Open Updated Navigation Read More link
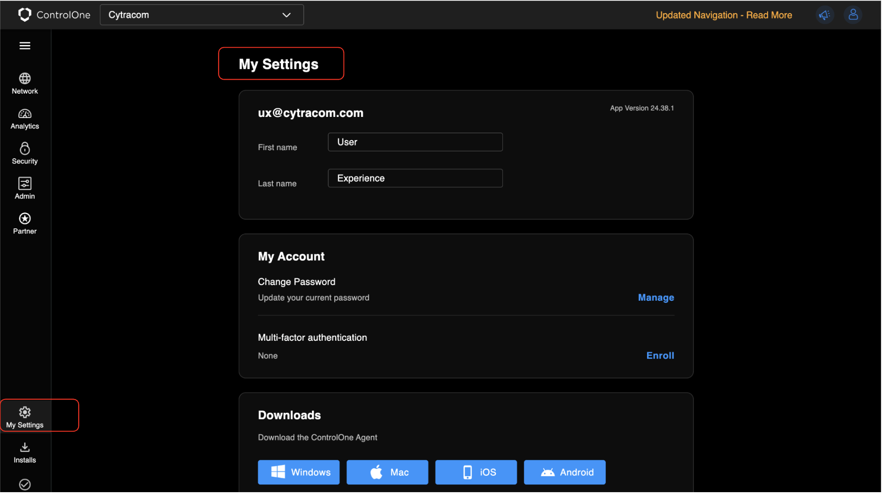Screen dimensions: 883x494 click(725, 15)
